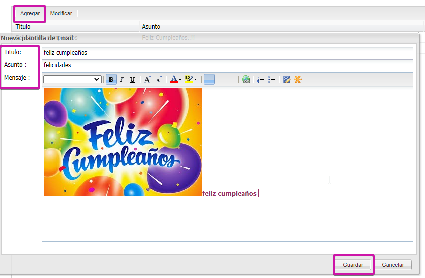Image resolution: width=425 pixels, height=278 pixels.
Task: Insert a hyperlink with globe icon
Action: 246,79
